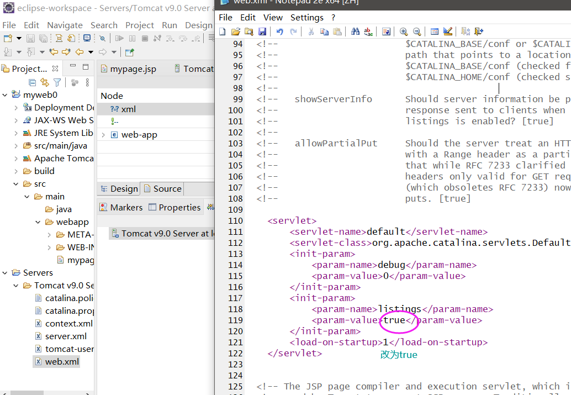Viewport: 571px width, 395px height.
Task: Expand JRE System Library node
Action: (x=16, y=133)
